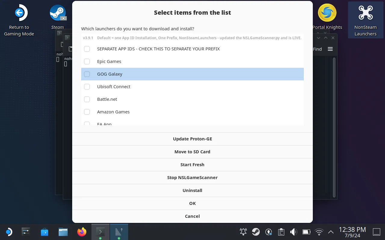
Task: Open the Steam Deck application launcher
Action: tap(8, 232)
